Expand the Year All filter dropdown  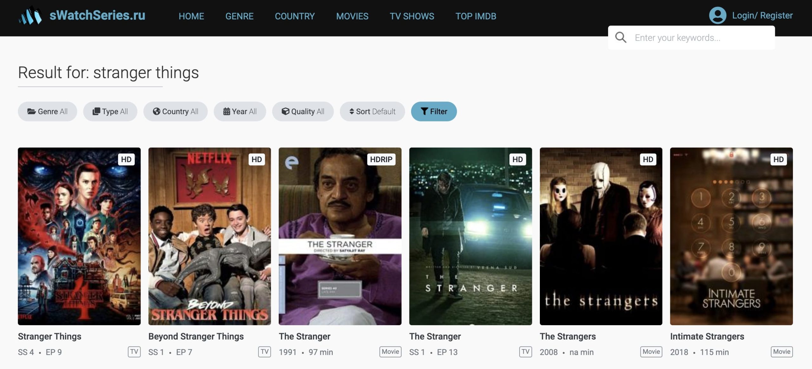coord(240,111)
